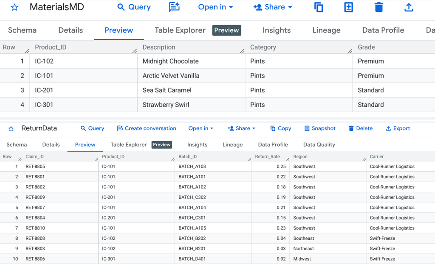Select the 'Strawberry Swirl' cell
The height and width of the screenshot is (266, 435).
click(x=191, y=105)
